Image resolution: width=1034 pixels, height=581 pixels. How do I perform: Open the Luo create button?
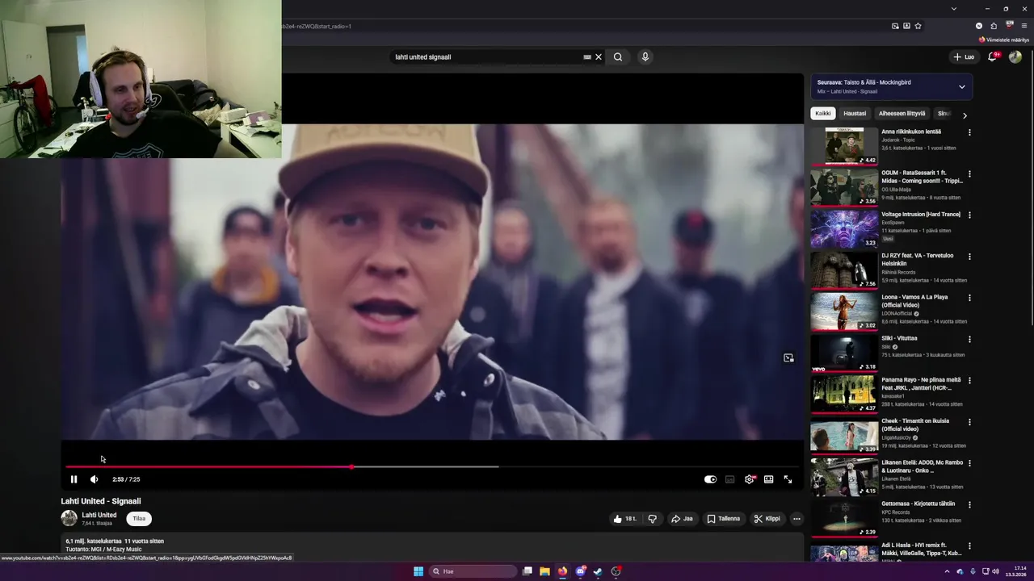pyautogui.click(x=964, y=57)
